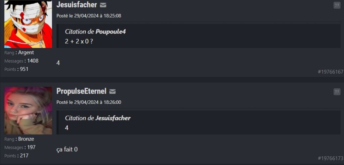Viewport: 344px width, 165px height.
Task: Click Jesuisfacher's name in the citation
Action: click(113, 118)
